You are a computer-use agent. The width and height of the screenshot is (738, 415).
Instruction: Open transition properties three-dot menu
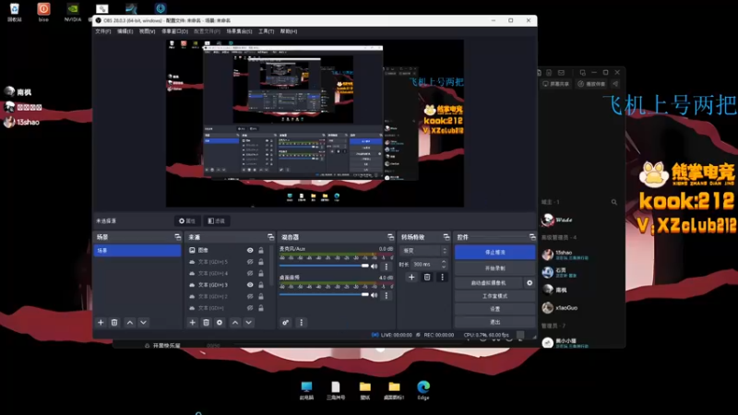(x=442, y=278)
